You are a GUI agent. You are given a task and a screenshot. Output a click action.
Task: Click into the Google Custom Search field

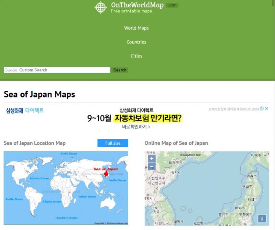pos(57,70)
